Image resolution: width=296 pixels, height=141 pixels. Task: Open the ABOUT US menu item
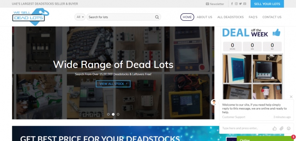204,17
